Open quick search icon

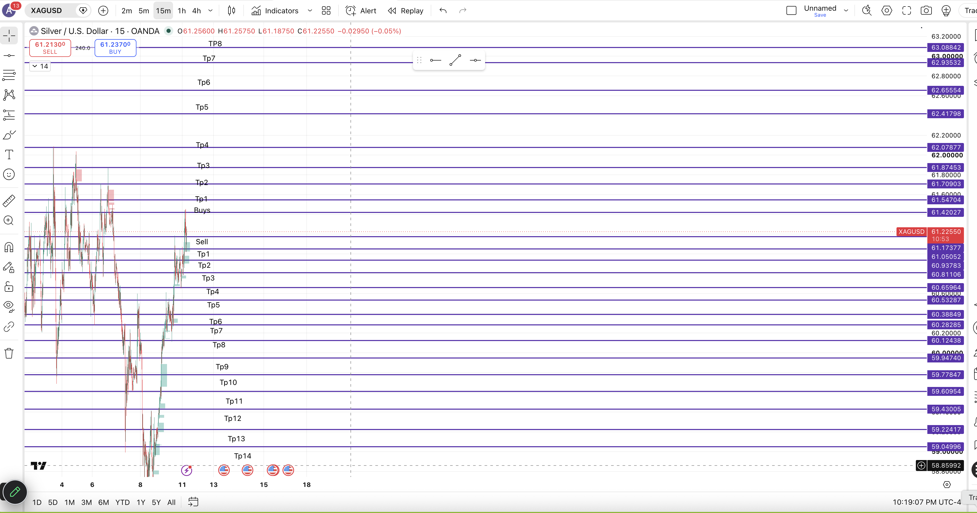[867, 11]
